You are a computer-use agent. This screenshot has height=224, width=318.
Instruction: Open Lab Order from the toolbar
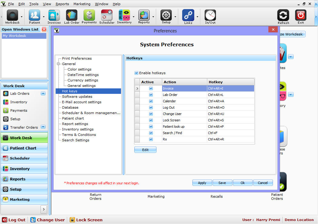coord(72,15)
